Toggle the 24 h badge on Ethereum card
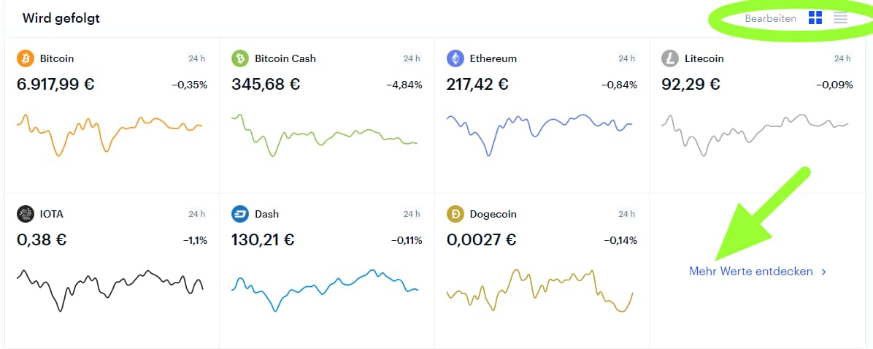Image resolution: width=873 pixels, height=349 pixels. (626, 58)
